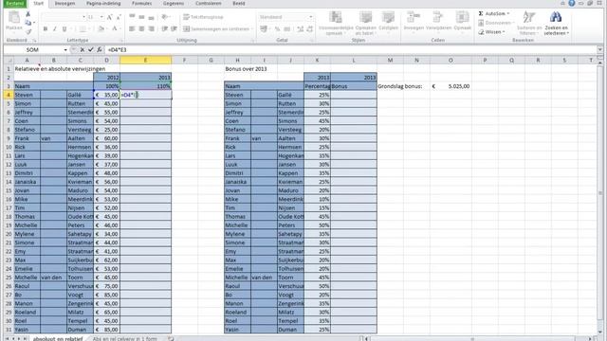Click Samenvoegen en centreren button
The image size is (607, 341).
(217, 29)
